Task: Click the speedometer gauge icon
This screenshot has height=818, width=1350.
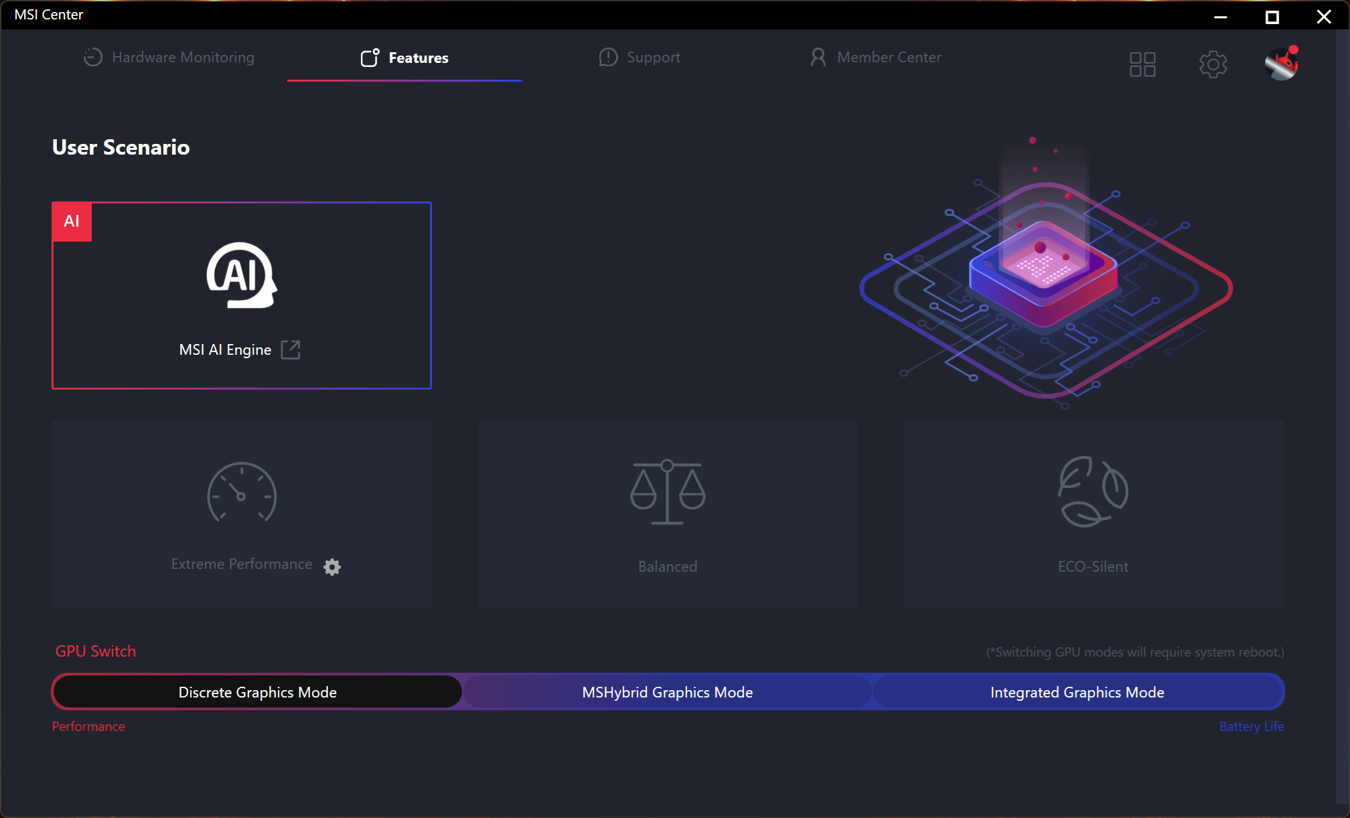Action: point(242,493)
